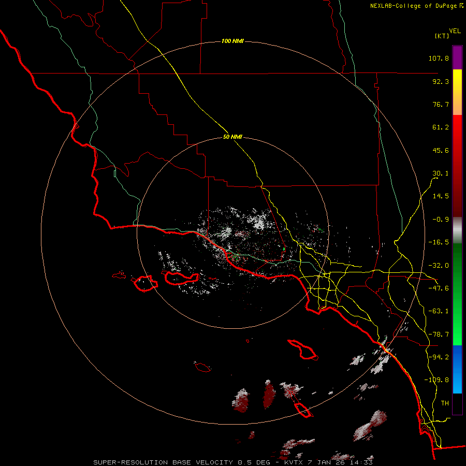Click the purple segment of the color bar
Image resolution: width=466 pixels, height=466 pixels.
click(x=457, y=57)
